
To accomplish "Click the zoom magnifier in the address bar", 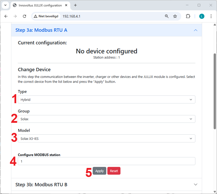I will 167,16.
